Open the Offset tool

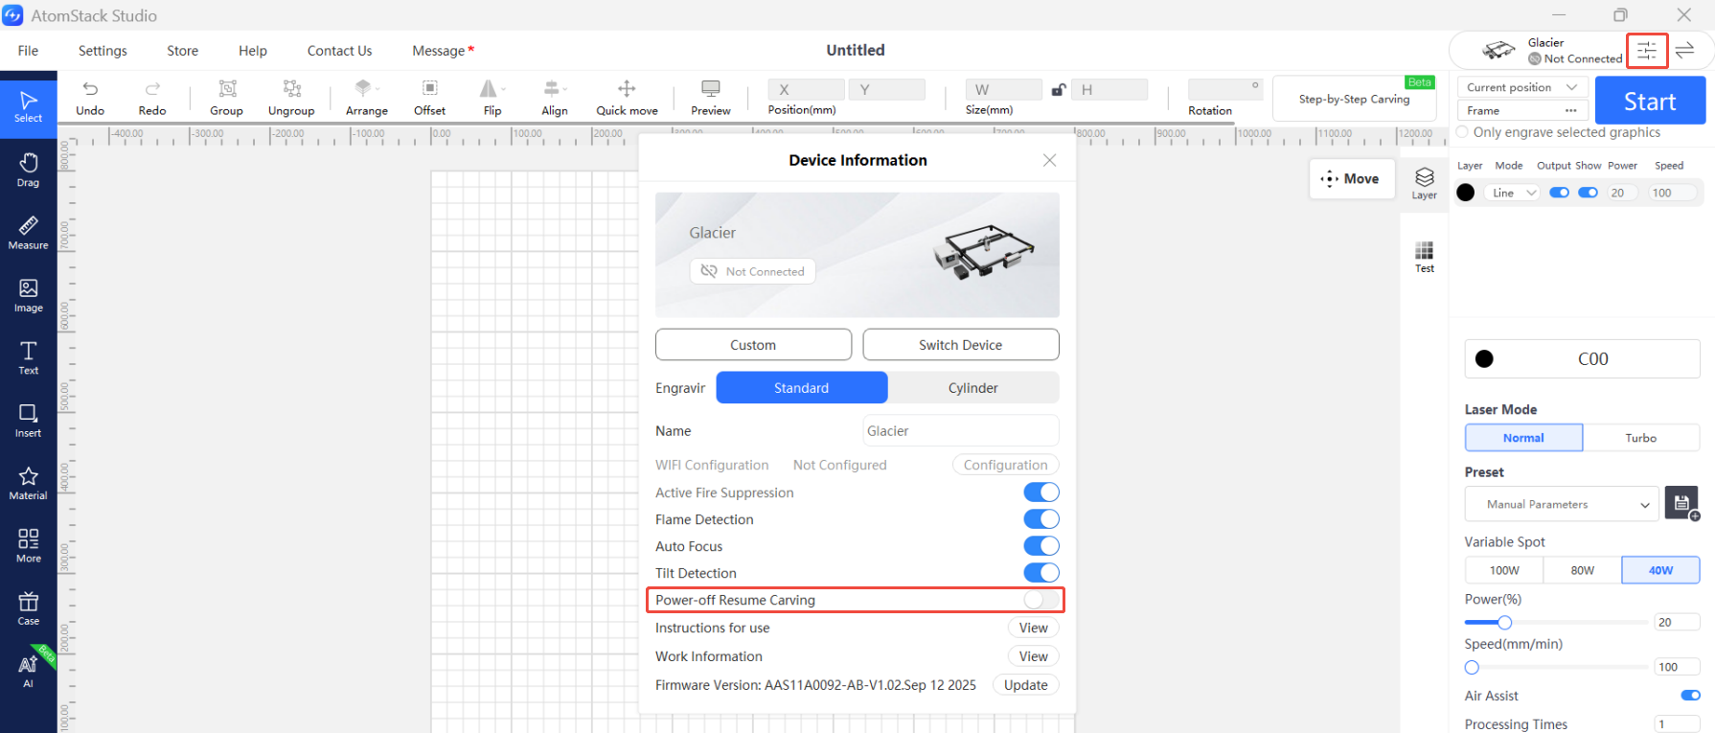click(x=429, y=98)
